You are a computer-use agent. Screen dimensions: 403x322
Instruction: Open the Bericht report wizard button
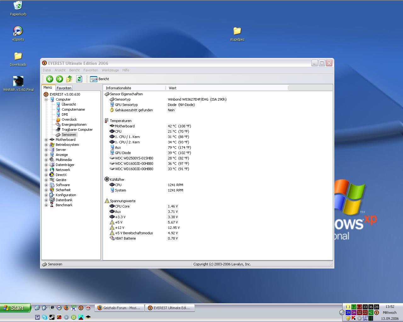99,79
